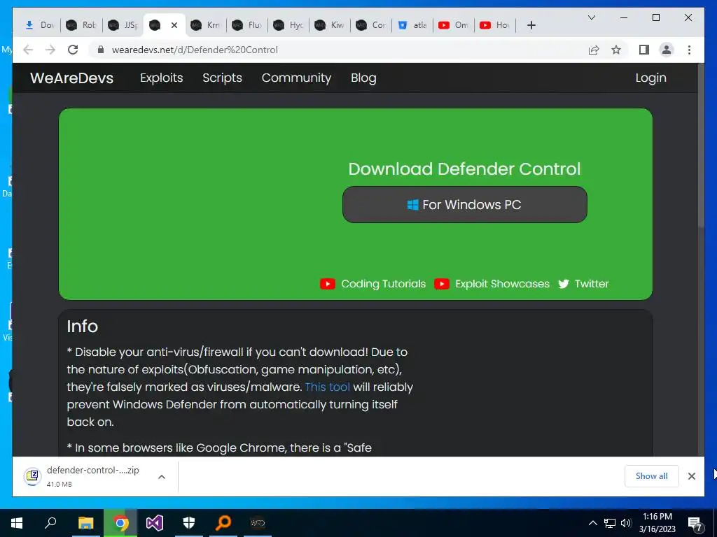The width and height of the screenshot is (717, 537).
Task: Switch to the Flux tab
Action: [247, 25]
